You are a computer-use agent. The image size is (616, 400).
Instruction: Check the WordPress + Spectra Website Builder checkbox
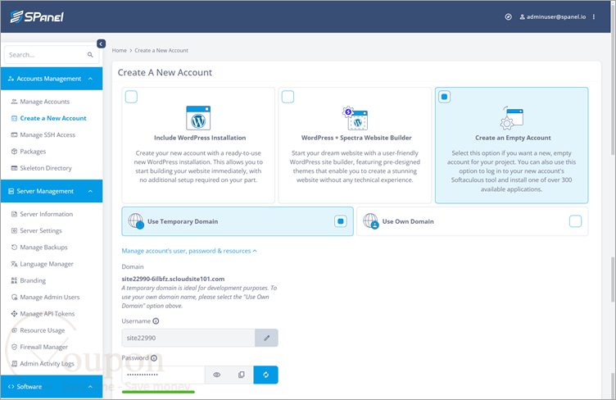(288, 97)
